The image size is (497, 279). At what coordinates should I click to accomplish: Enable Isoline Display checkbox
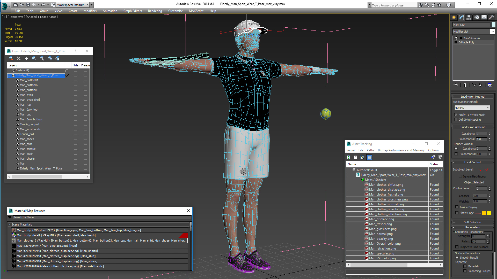pyautogui.click(x=457, y=207)
